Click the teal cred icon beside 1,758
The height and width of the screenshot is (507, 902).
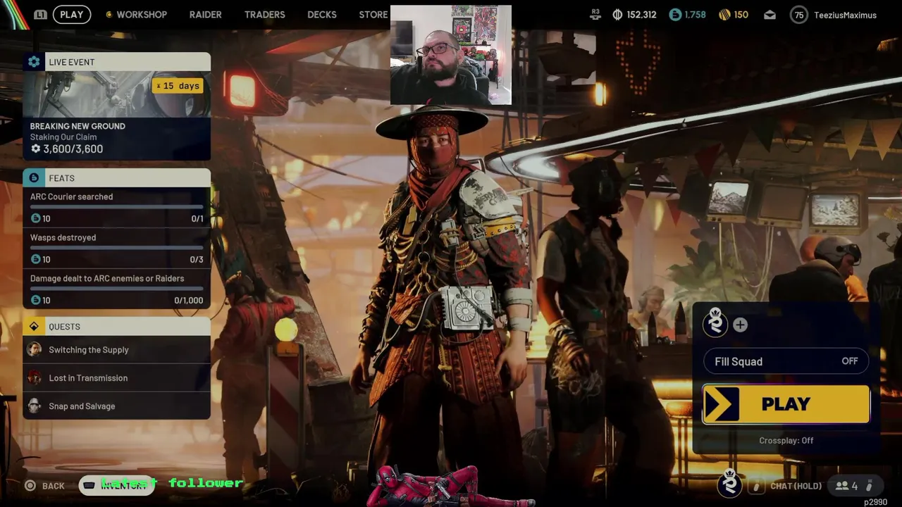click(x=675, y=14)
